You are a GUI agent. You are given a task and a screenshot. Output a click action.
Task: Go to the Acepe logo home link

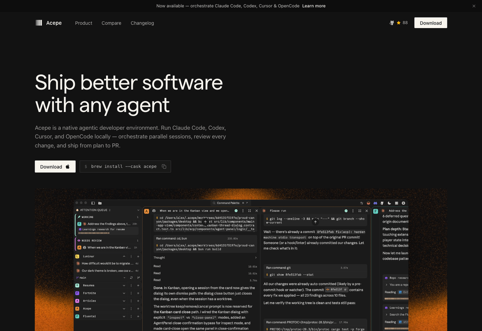pos(48,23)
